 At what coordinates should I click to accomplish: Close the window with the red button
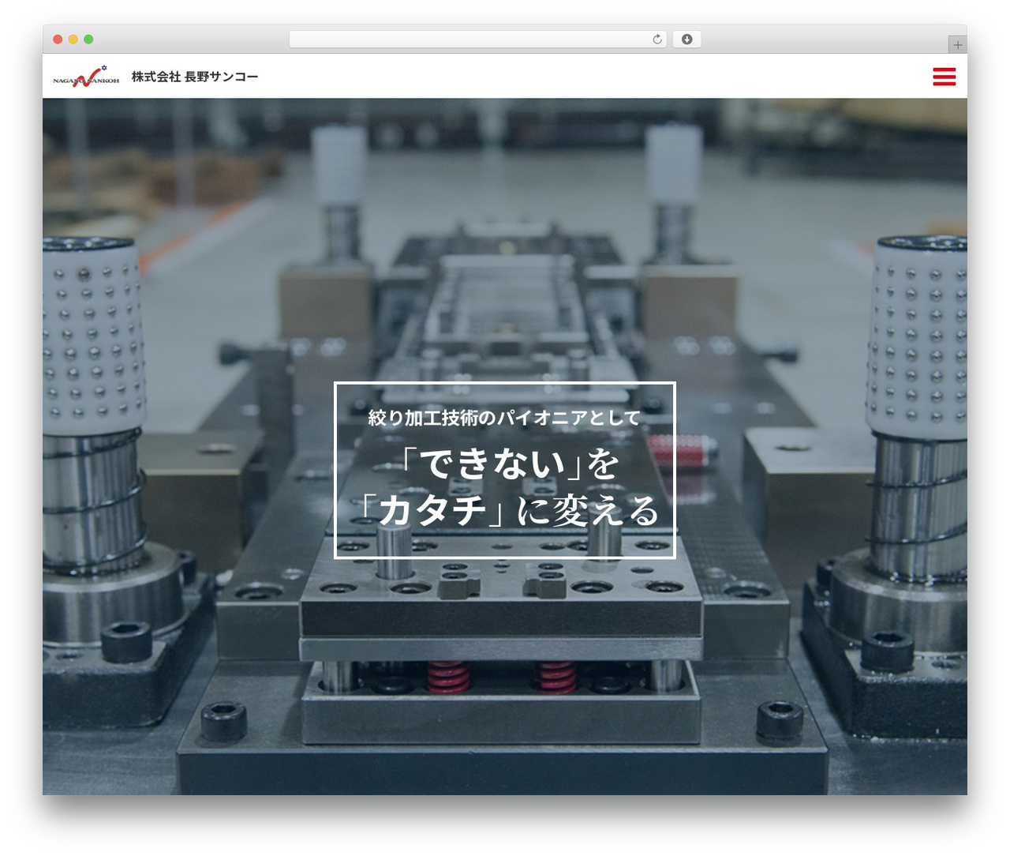coord(58,39)
